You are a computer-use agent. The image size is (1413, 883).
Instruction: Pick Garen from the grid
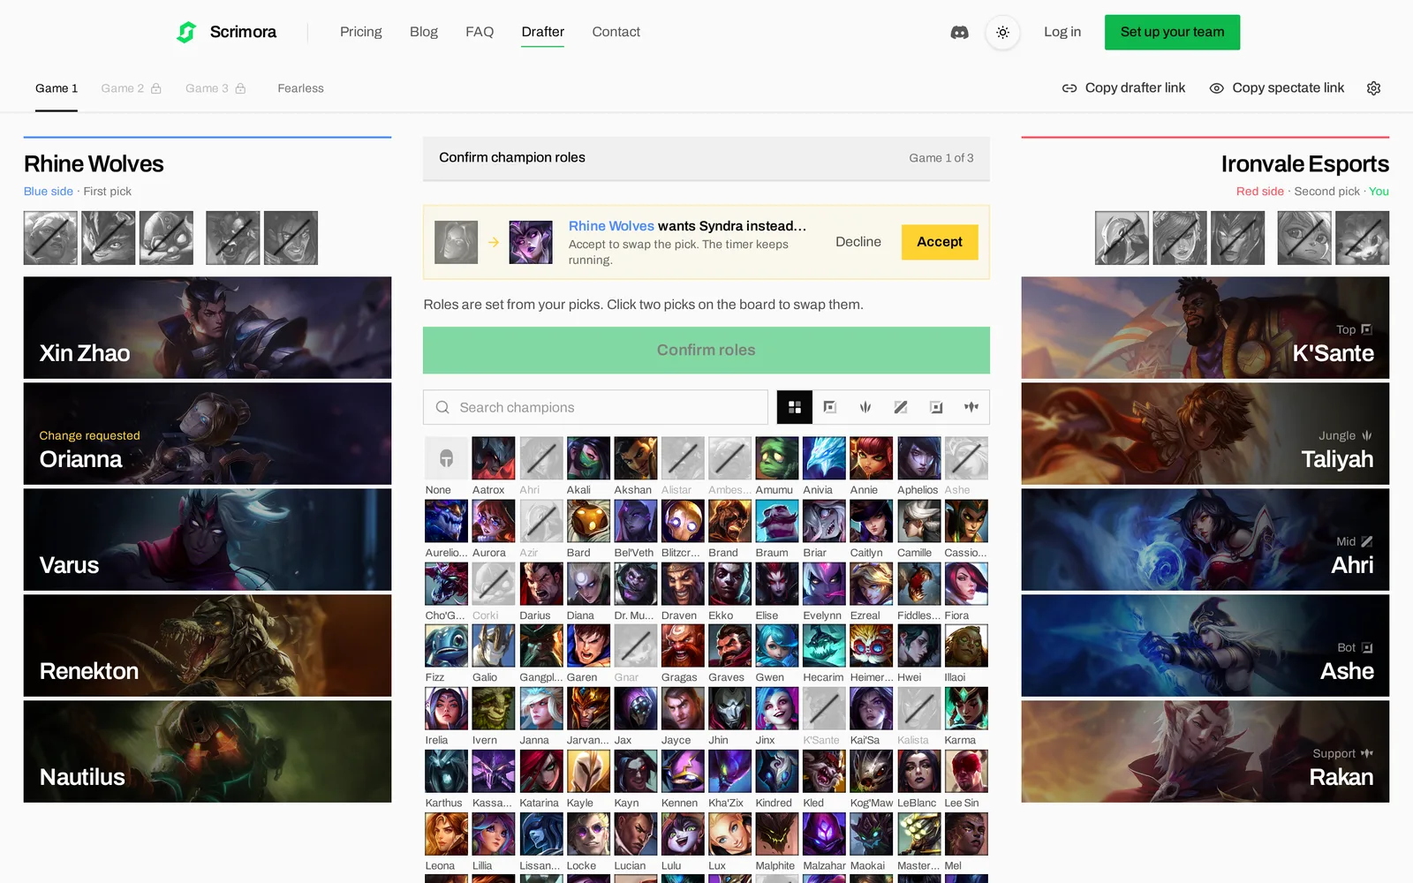click(x=588, y=646)
